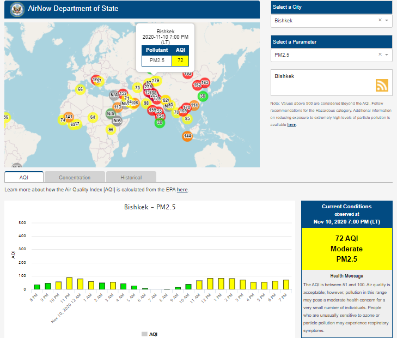The width and height of the screenshot is (397, 338).
Task: Select the orange 144 AQI map marker
Action: (x=187, y=136)
